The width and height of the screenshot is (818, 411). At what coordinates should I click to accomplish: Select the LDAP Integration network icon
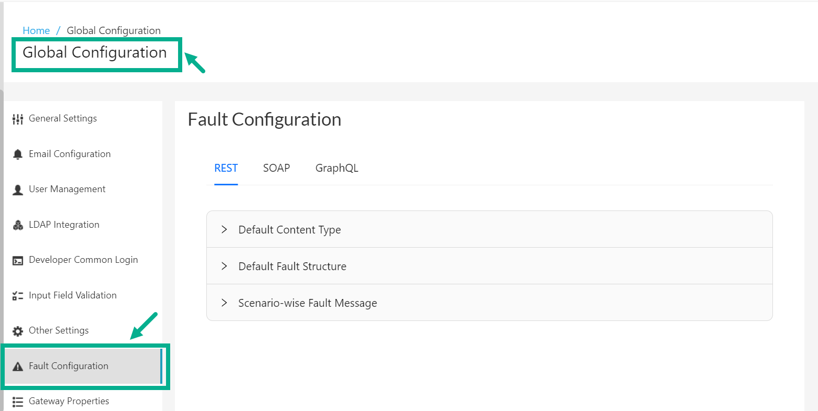coord(17,224)
